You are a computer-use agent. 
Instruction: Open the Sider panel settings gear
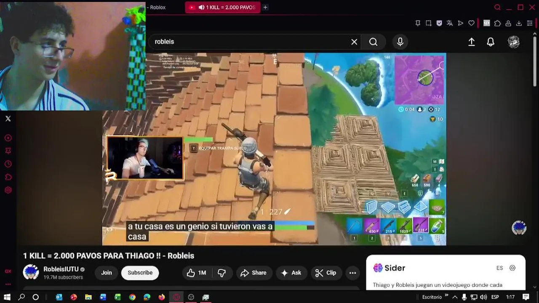pos(512,268)
